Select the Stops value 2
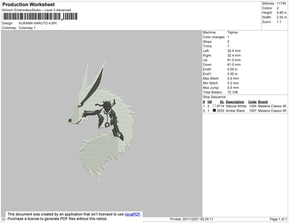289x223 pixels. point(228,41)
